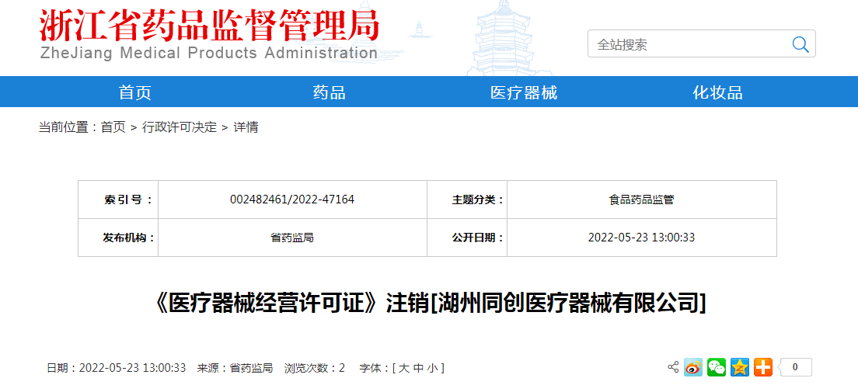Viewport: 858px width, 392px height.
Task: Click the 浙江省药品监督管理局 site logo
Action: click(209, 23)
